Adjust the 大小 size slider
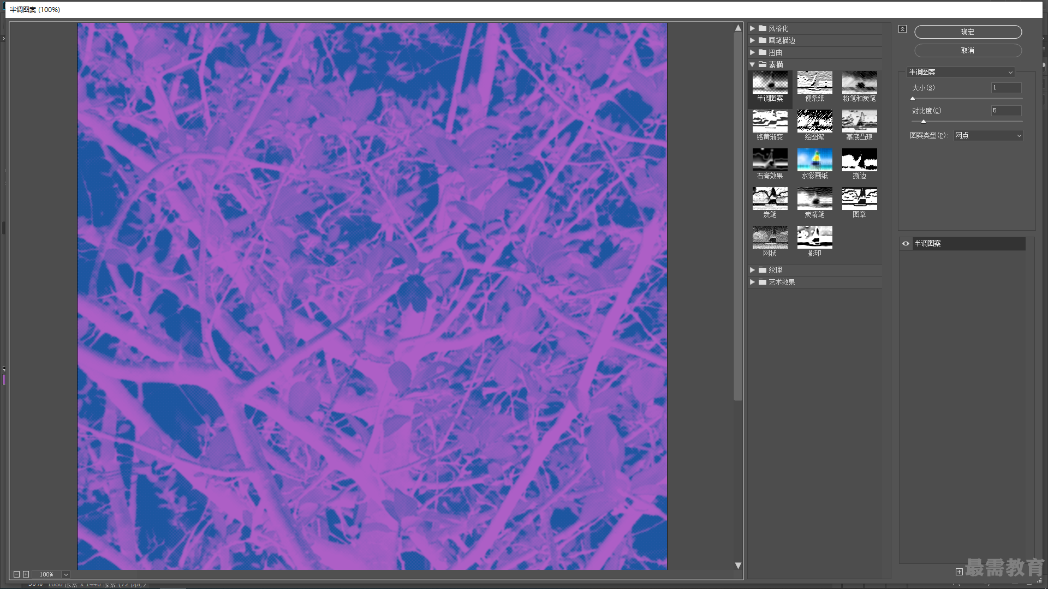 pos(913,99)
